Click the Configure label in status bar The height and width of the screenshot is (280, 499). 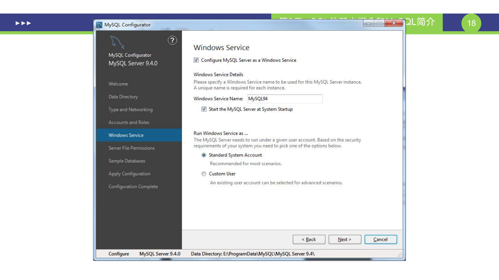coord(119,254)
